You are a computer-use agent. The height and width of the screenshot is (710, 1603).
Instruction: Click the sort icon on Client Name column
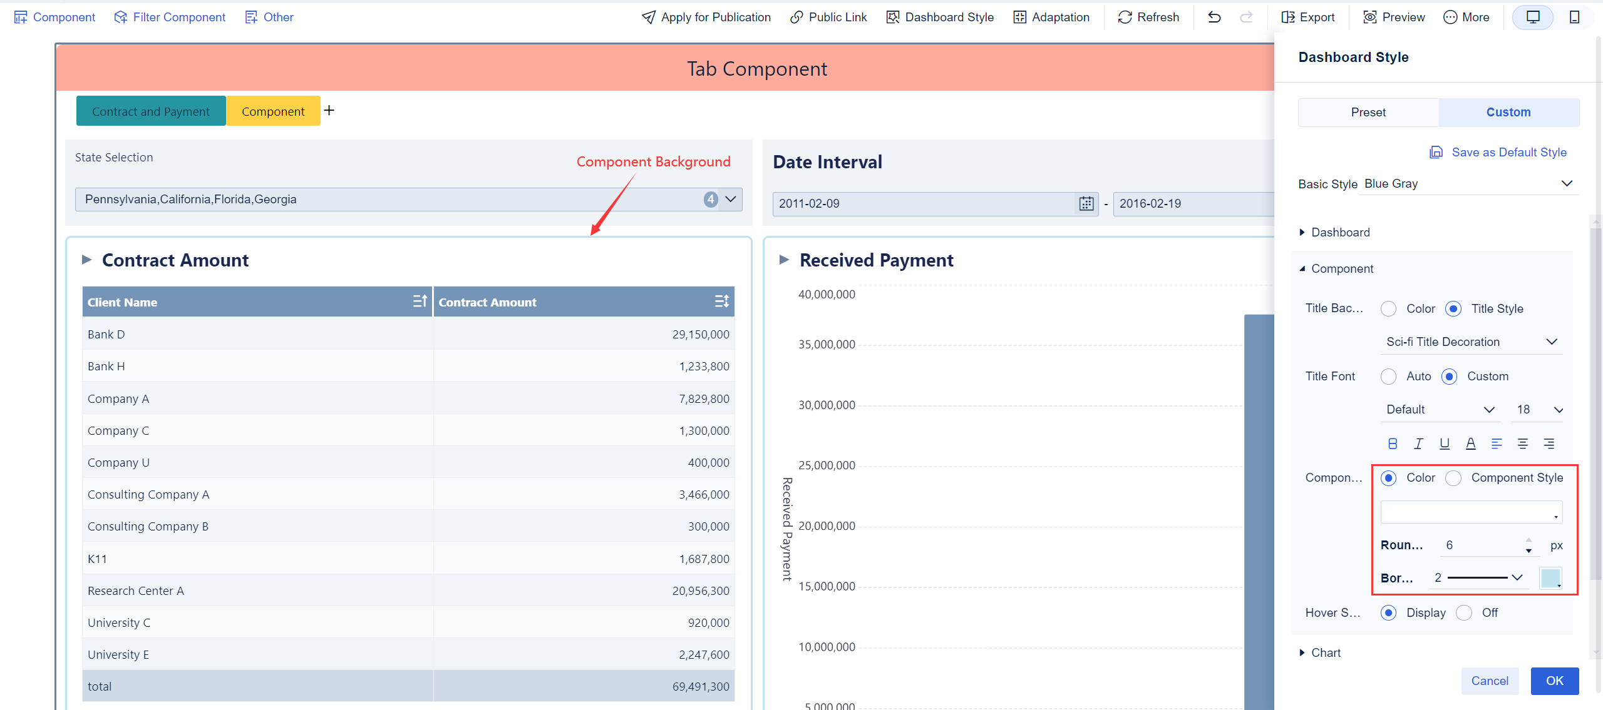[x=420, y=301]
